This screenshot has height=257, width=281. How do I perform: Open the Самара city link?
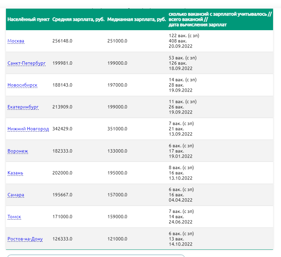click(x=16, y=195)
